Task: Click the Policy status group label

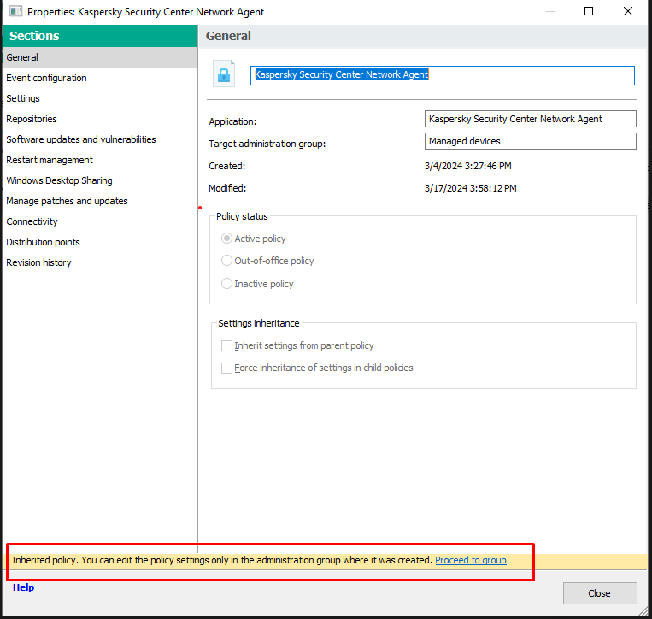Action: (x=242, y=216)
